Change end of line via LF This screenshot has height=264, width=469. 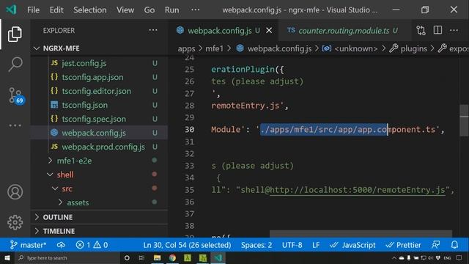click(316, 245)
